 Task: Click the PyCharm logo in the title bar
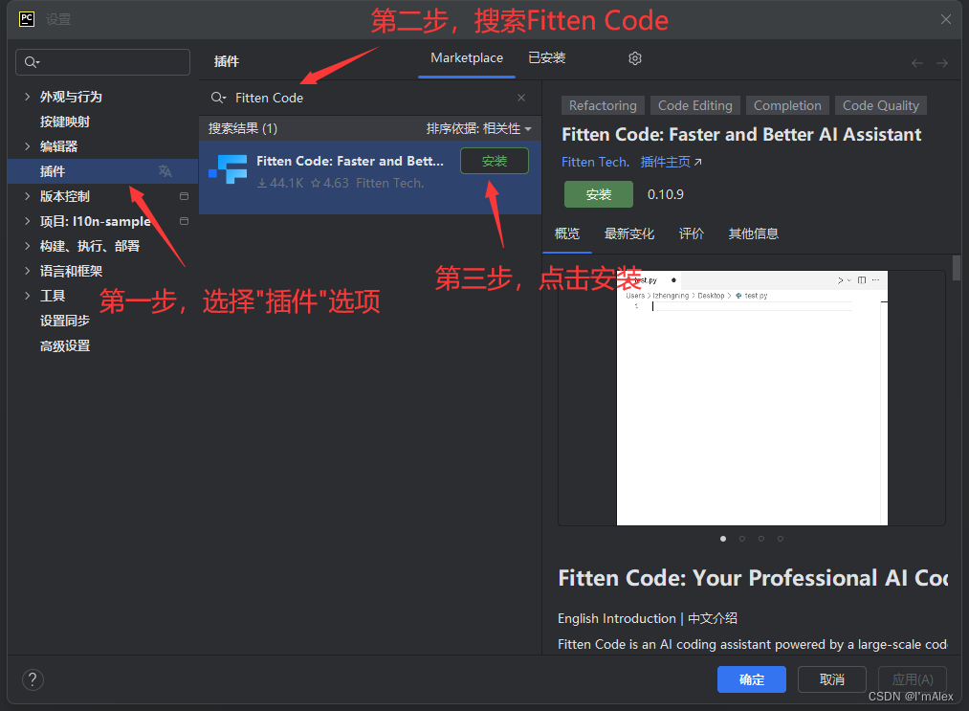point(27,18)
